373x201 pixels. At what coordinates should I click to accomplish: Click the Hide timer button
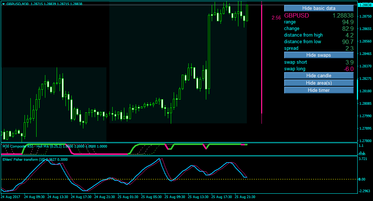pyautogui.click(x=319, y=90)
